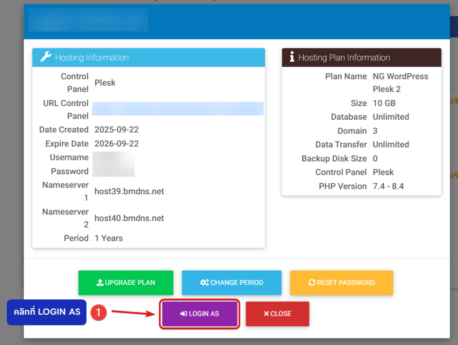Log in using the purple LOGIN AS button
This screenshot has width=458, height=345.
click(199, 314)
